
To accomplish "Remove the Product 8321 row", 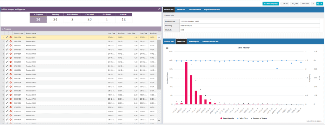I will [x=10, y=115].
